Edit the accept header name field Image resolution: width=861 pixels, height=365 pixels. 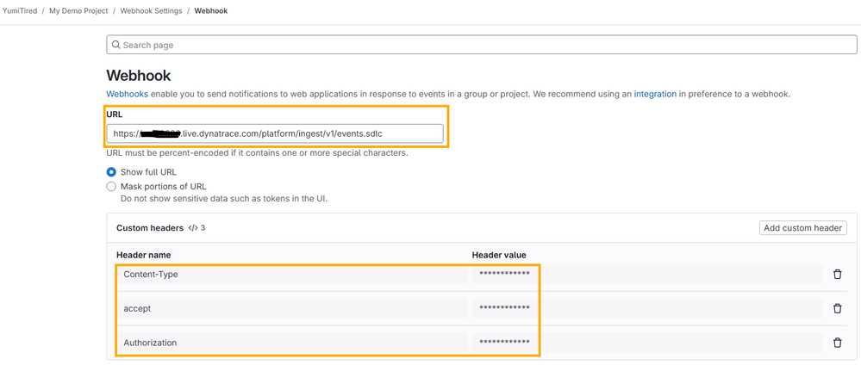pos(291,308)
